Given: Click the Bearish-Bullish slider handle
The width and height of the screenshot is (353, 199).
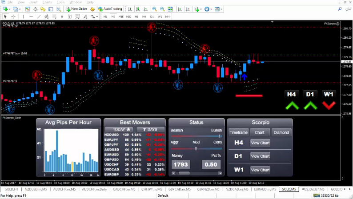Looking at the screenshot, I should [219, 136].
